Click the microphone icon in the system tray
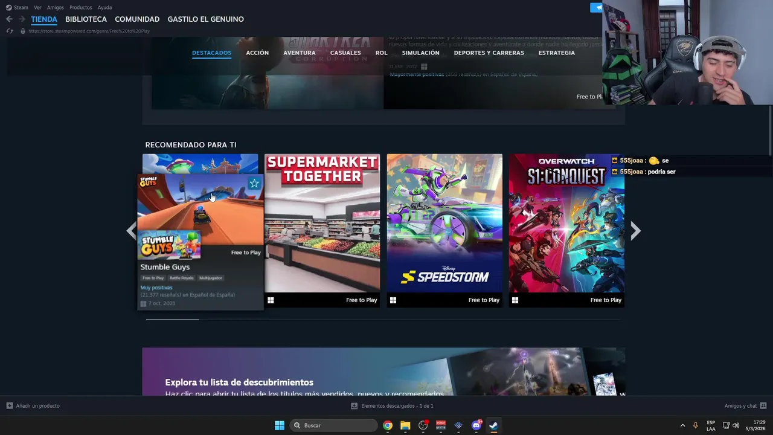The height and width of the screenshot is (435, 773). [x=696, y=425]
